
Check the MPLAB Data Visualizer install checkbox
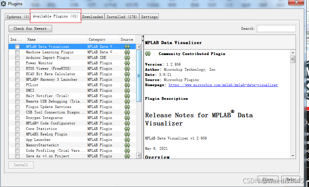click(17, 47)
